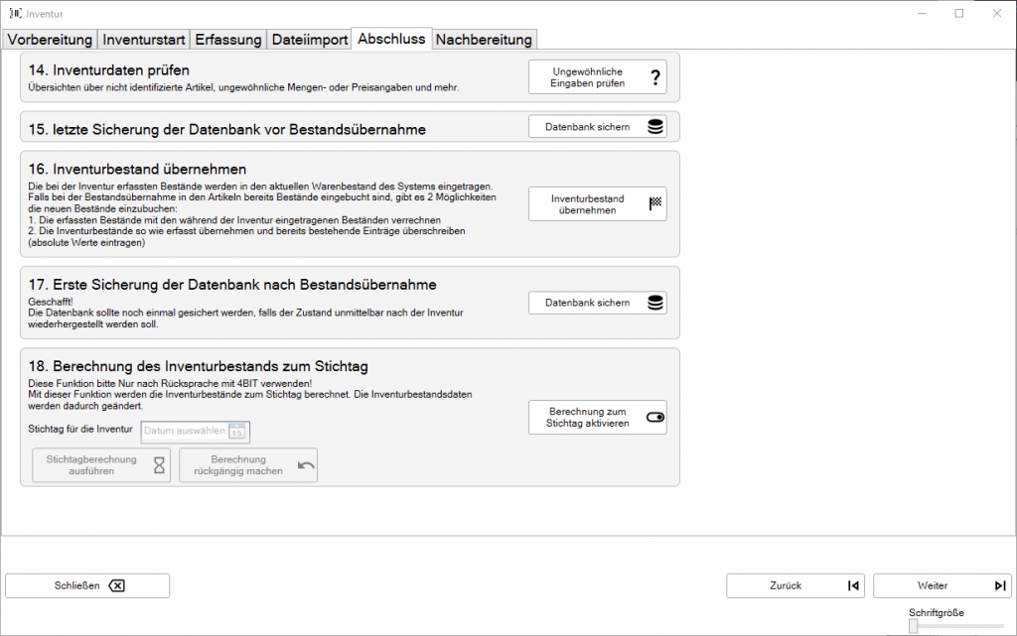Click the Stichtagberechnung ausführen button
Viewport: 1017px width, 636px height.
101,465
